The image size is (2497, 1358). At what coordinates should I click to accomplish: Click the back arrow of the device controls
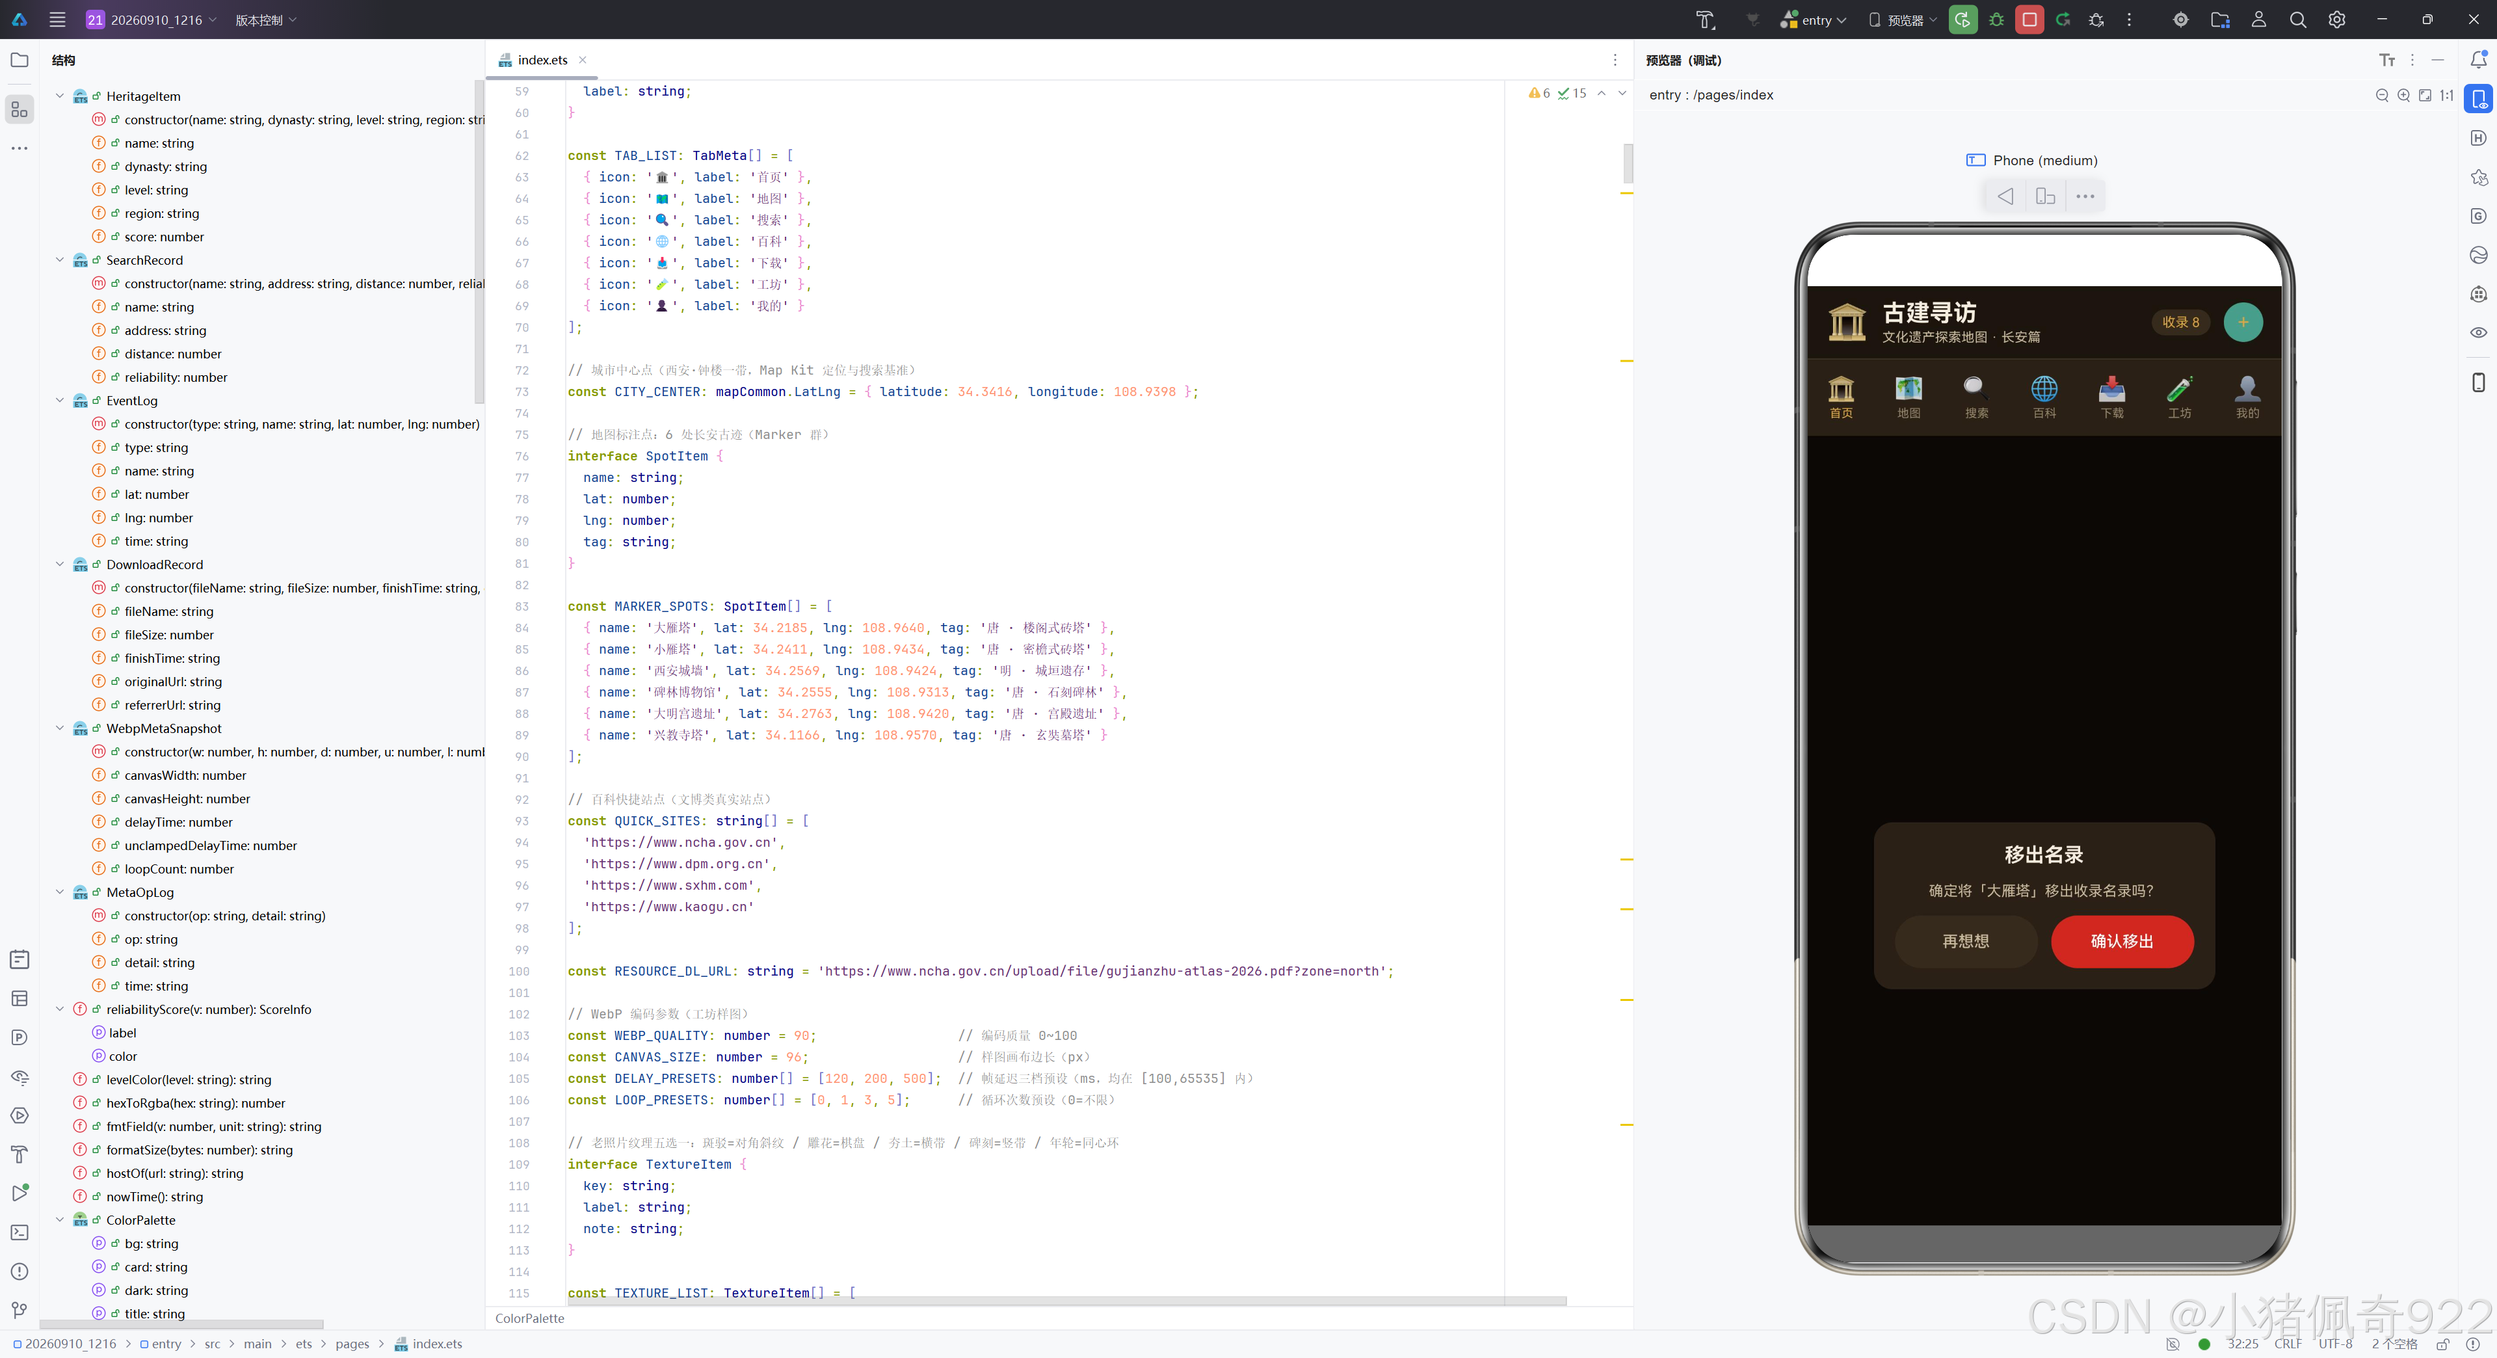click(x=2005, y=197)
